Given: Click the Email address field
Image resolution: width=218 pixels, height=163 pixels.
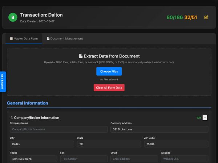Looking at the screenshot, I should click(134, 159).
